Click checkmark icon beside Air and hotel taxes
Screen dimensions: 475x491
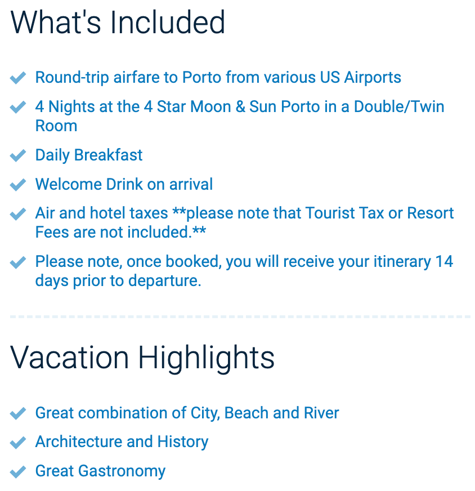click(x=18, y=213)
